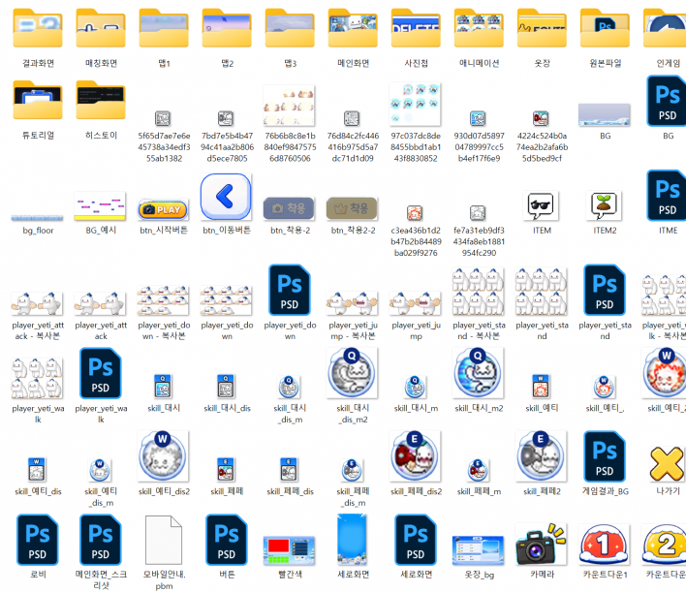Viewport: 686px width, 593px height.
Task: Select the skill_페페_dis2 E icon image
Action: (x=415, y=456)
